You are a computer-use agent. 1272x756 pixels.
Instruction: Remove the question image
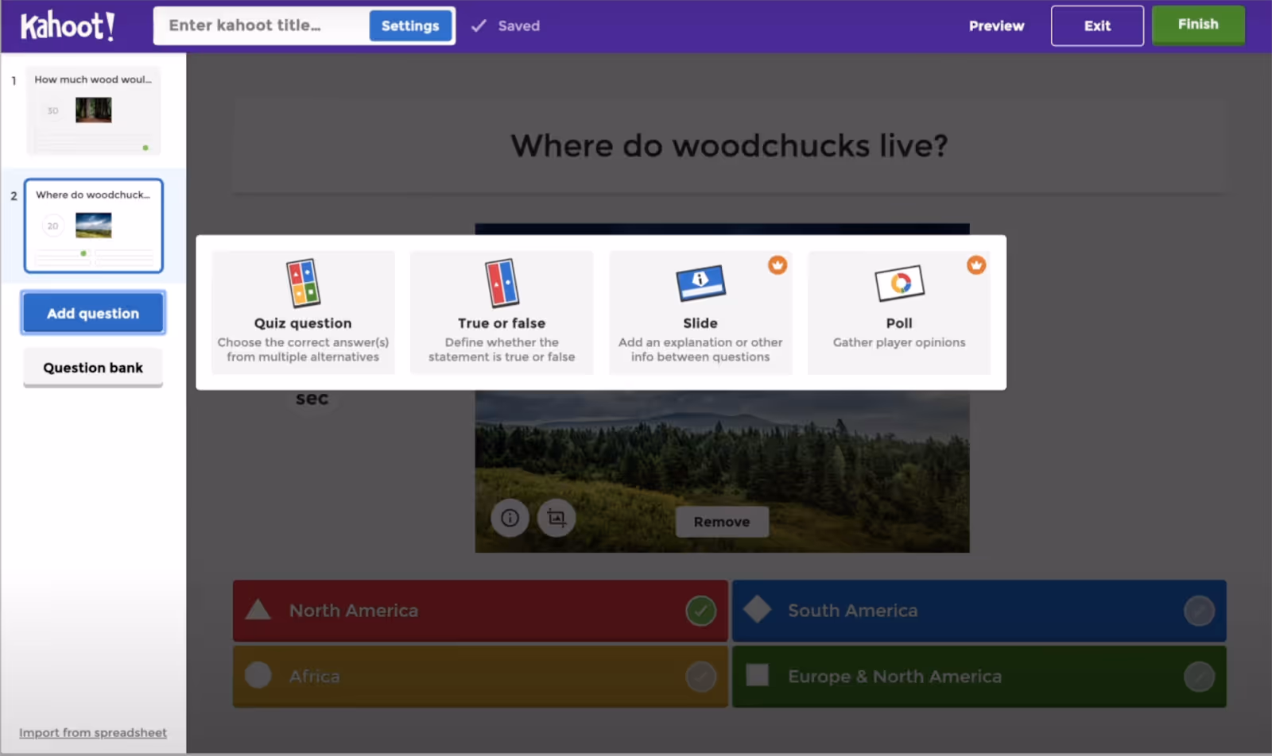722,522
